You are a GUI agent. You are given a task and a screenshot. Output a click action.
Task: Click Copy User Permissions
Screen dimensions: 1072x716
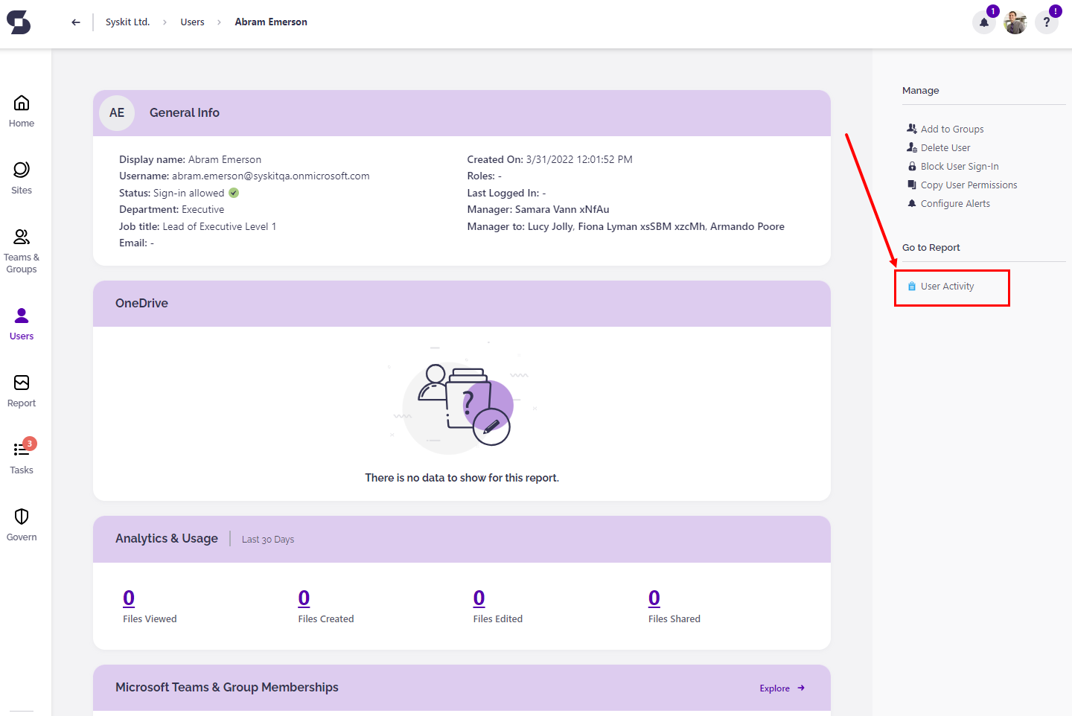click(x=968, y=185)
